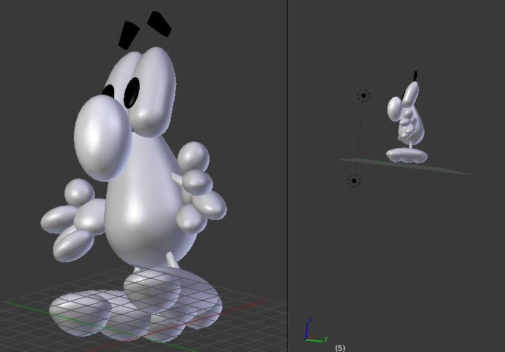Click the frame number (5) indicator

coord(340,348)
